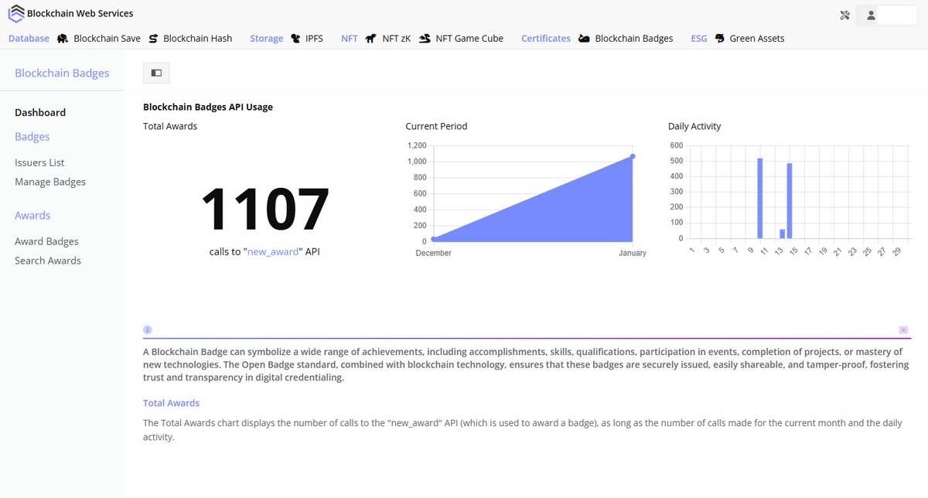Click the animal icon beside NFT Game Cube

coord(425,38)
